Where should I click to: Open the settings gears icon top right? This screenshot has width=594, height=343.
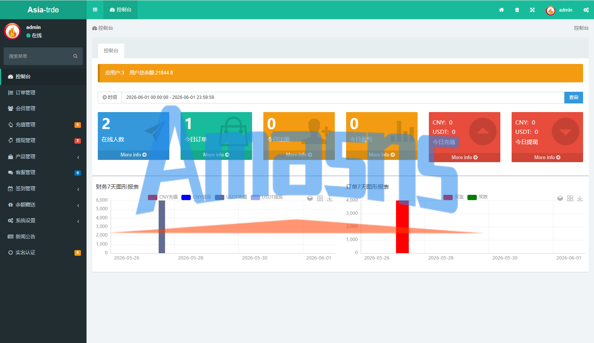point(586,10)
